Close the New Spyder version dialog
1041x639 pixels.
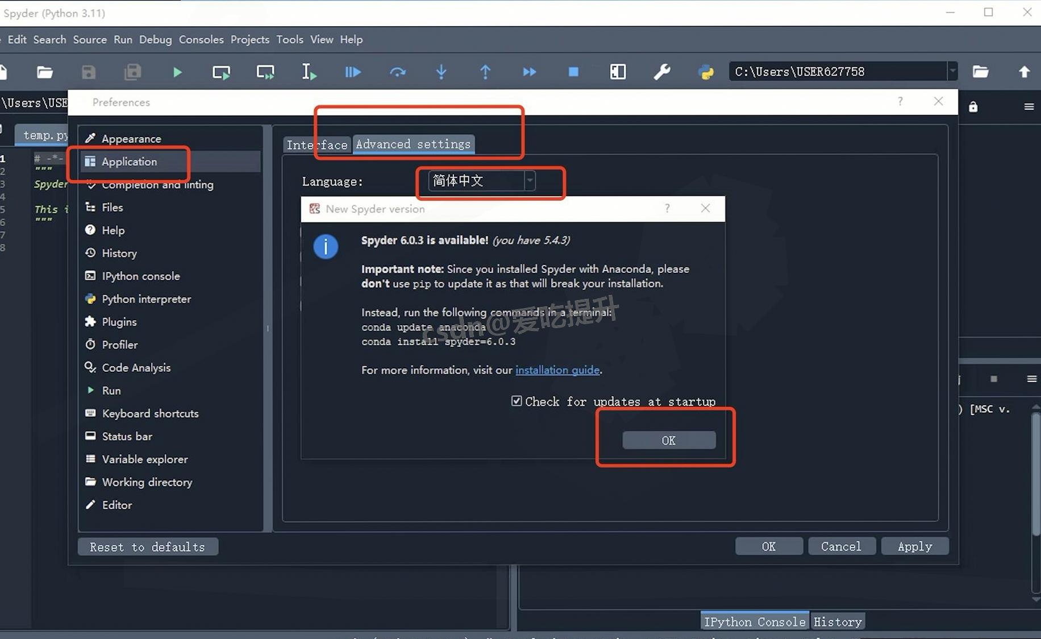click(x=705, y=208)
